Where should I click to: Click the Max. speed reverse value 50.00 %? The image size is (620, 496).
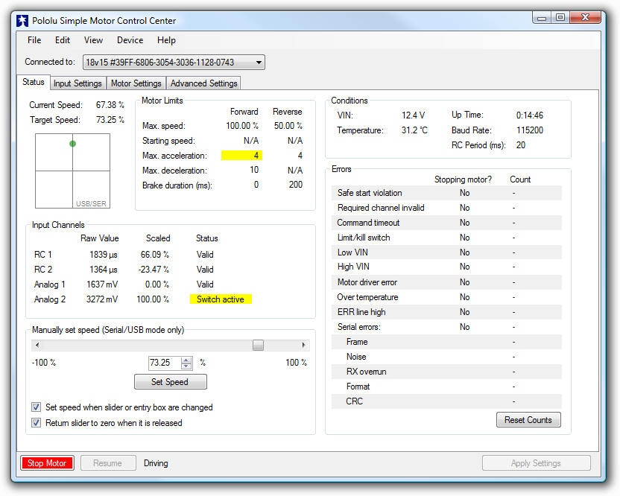[288, 126]
